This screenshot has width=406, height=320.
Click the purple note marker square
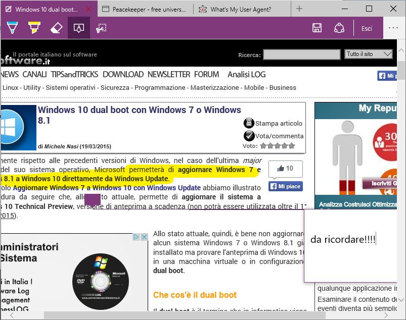(x=93, y=199)
